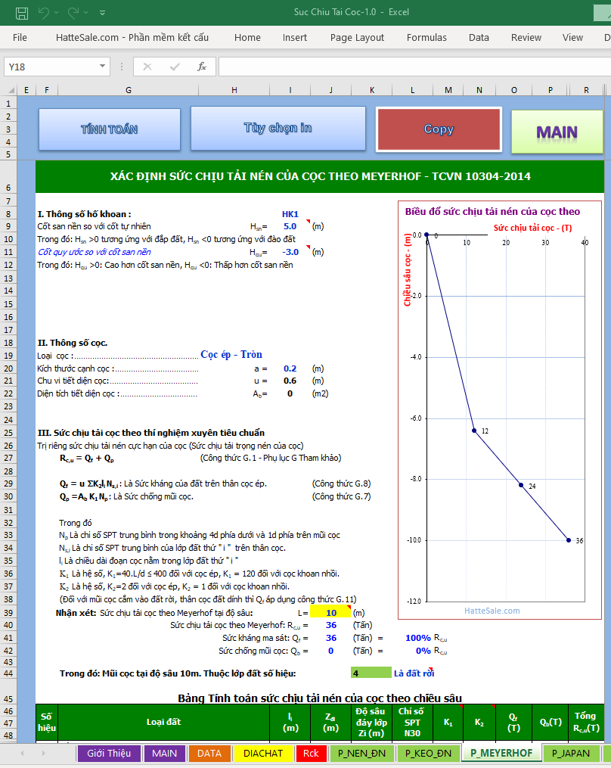This screenshot has height=768, width=611.
Task: Click the Tùy chọn in button
Action: [x=278, y=129]
